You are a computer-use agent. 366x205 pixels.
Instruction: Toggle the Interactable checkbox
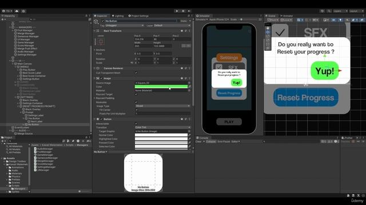pyautogui.click(x=136, y=124)
